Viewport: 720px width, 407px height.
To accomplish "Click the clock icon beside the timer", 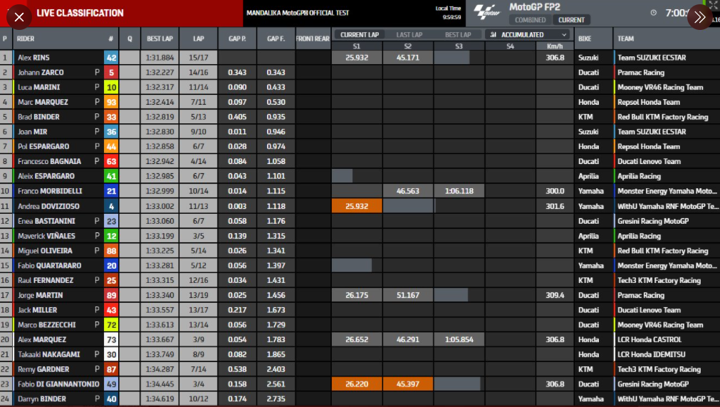I will (654, 13).
